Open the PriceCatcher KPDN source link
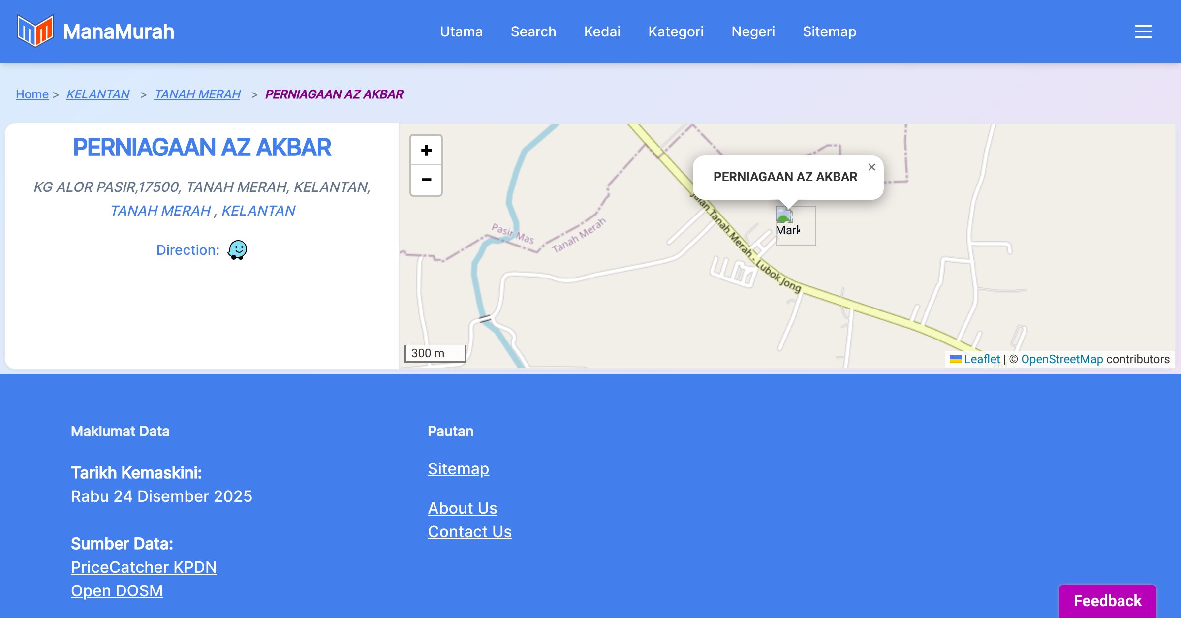 pos(144,567)
